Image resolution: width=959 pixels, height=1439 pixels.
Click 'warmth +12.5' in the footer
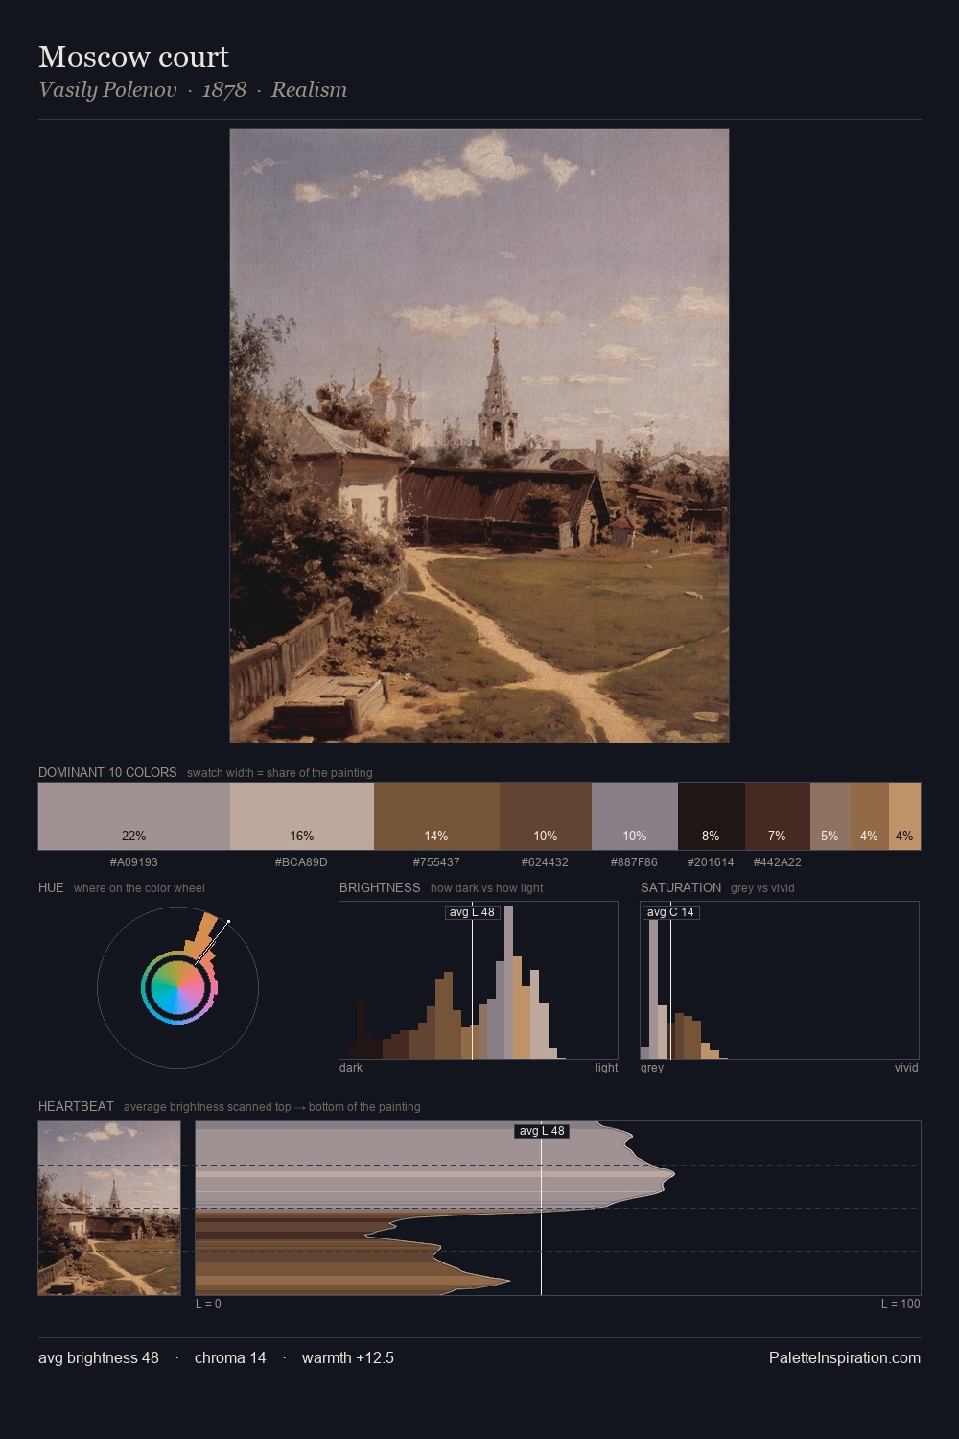348,1358
